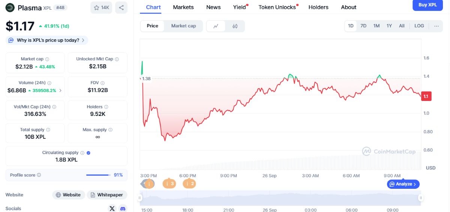The width and height of the screenshot is (450, 212).
Task: Click Circulating supply info icon
Action: click(82, 153)
